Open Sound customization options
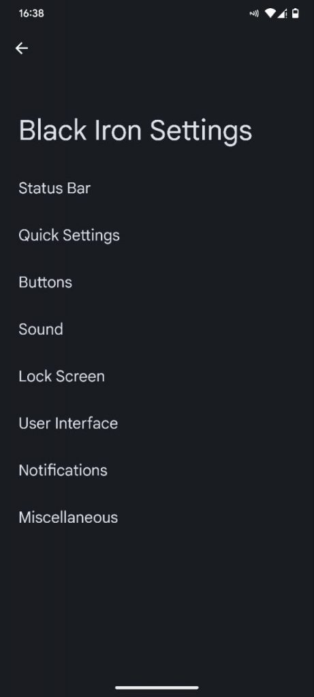 pyautogui.click(x=157, y=329)
